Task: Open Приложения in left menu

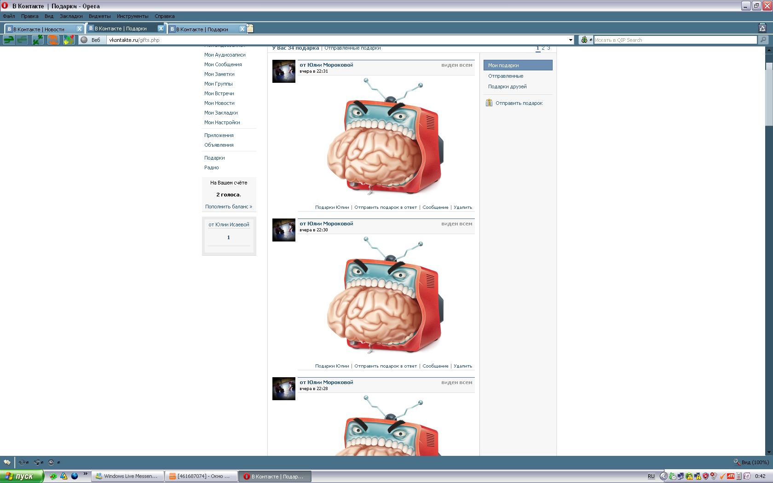Action: point(219,135)
